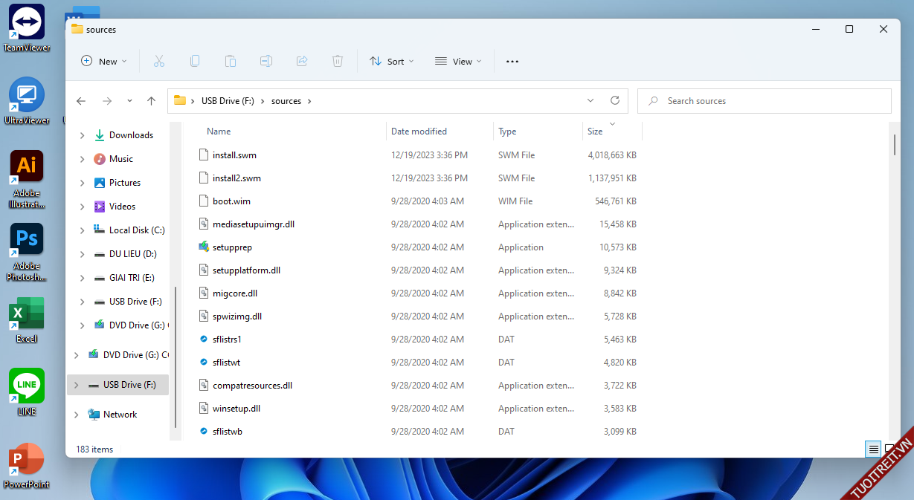
Task: Open the View layout dropdown
Action: pos(458,62)
